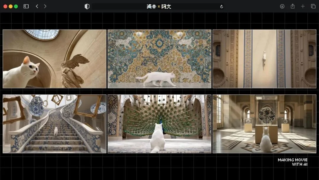Minimize the window with yellow button

coord(11,6)
